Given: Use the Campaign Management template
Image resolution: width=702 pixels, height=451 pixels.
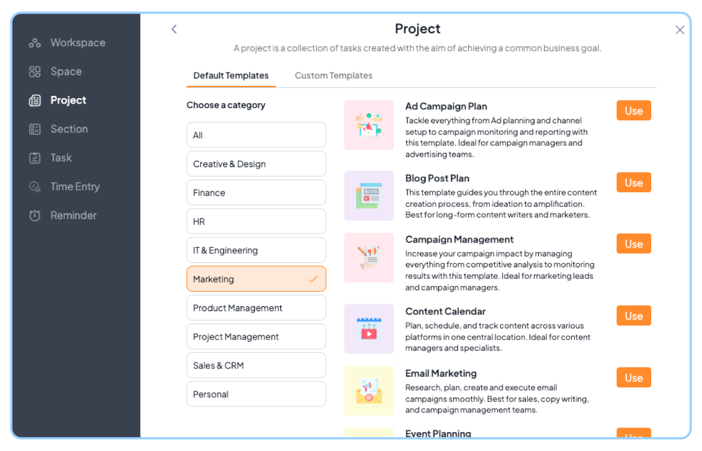Looking at the screenshot, I should 634,244.
